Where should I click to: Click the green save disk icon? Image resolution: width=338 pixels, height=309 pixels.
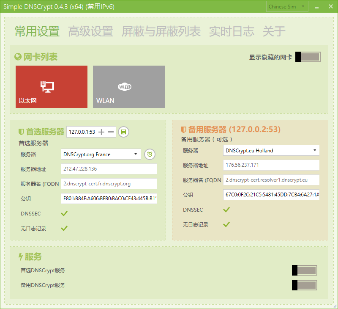tap(123, 132)
